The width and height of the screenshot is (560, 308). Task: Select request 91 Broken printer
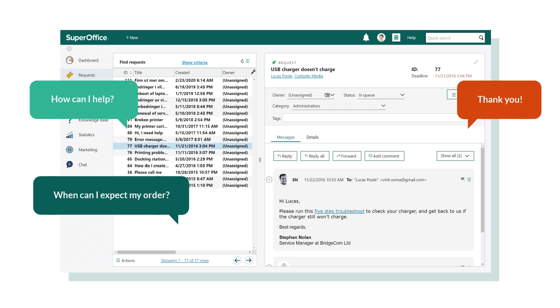[183, 120]
